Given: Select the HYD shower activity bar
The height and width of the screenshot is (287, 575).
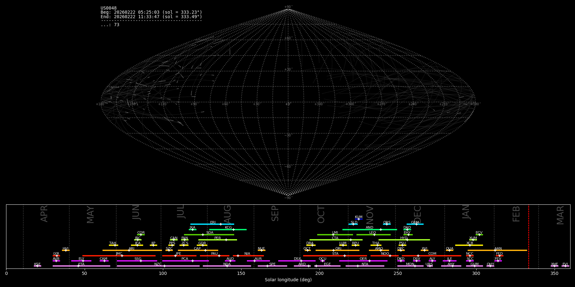Looking at the screenshot, I should coord(404,240).
